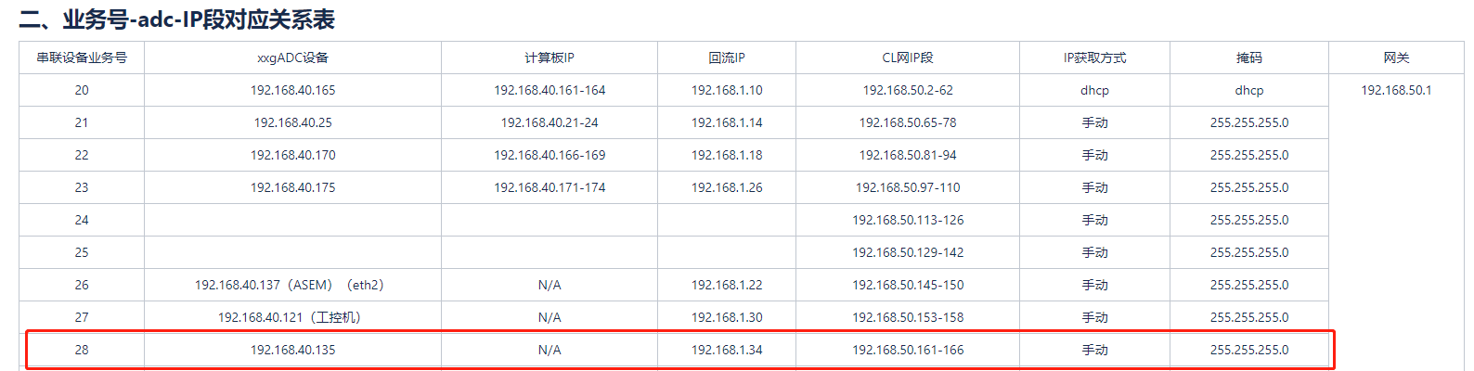The height and width of the screenshot is (371, 1474).
Task: Click the xxgADC设备 column header
Action: coord(292,58)
